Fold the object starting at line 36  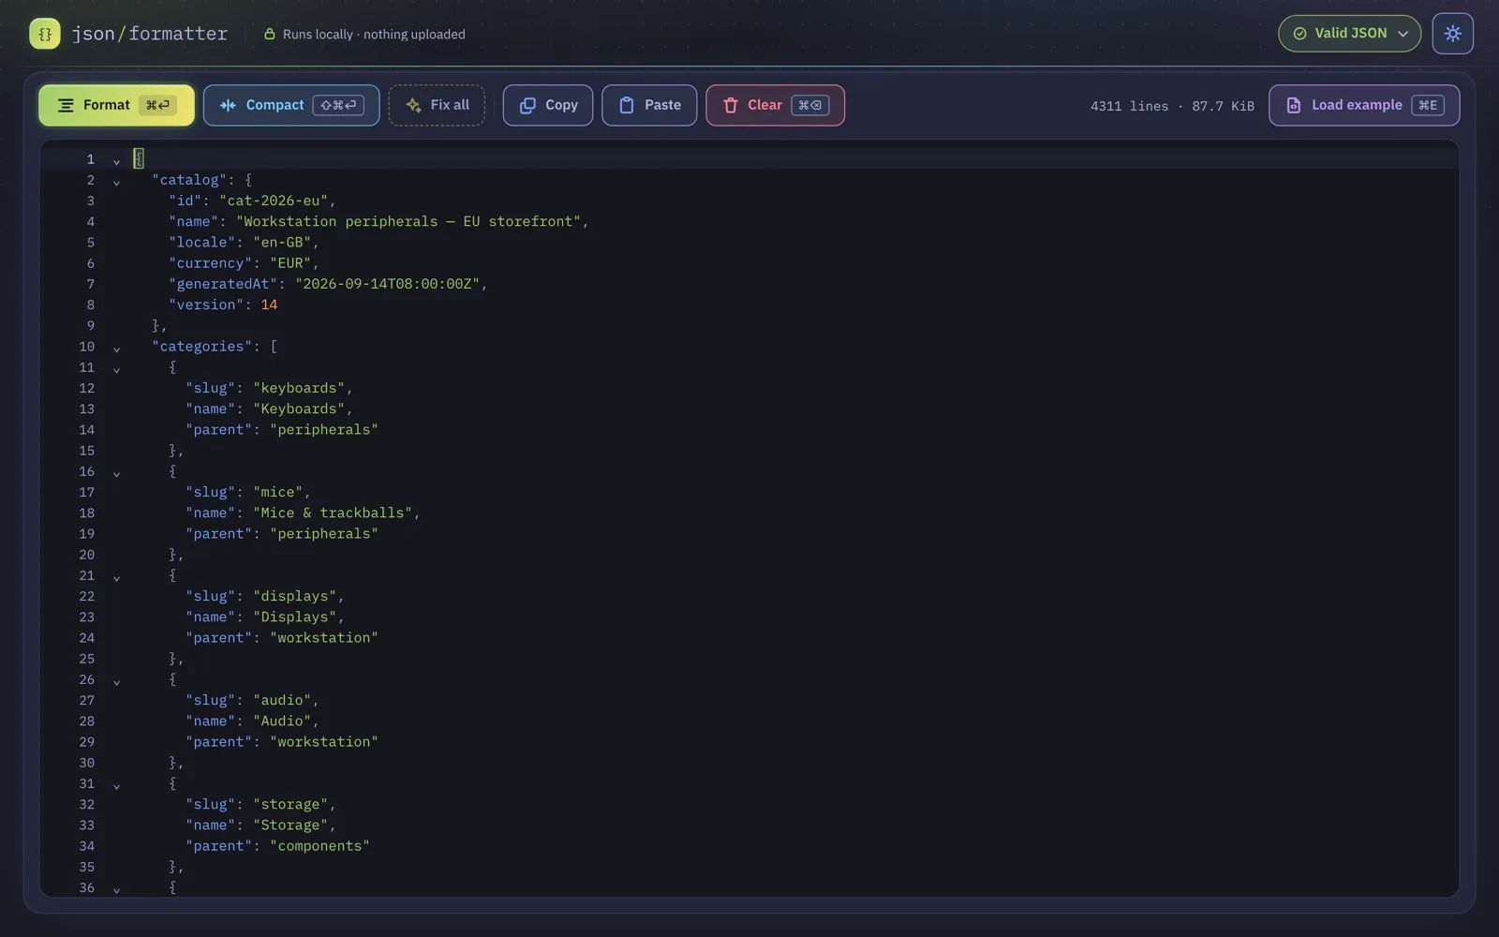point(116,889)
